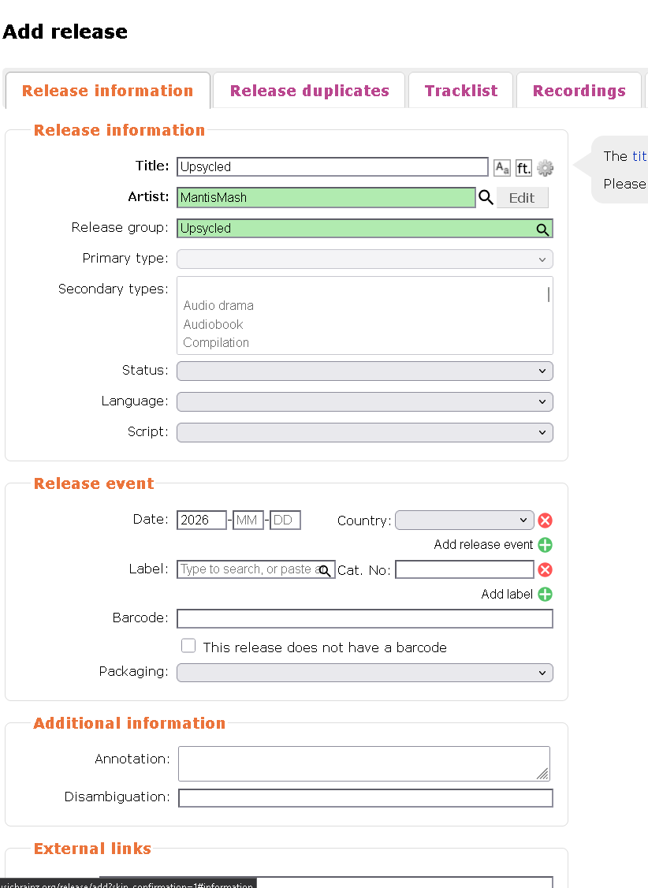
Task: Click the artist Edit button
Action: (523, 198)
